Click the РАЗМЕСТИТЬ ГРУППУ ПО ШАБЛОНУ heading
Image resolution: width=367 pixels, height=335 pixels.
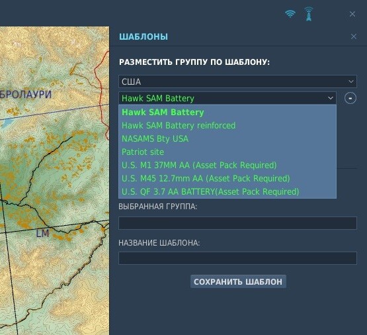point(194,62)
